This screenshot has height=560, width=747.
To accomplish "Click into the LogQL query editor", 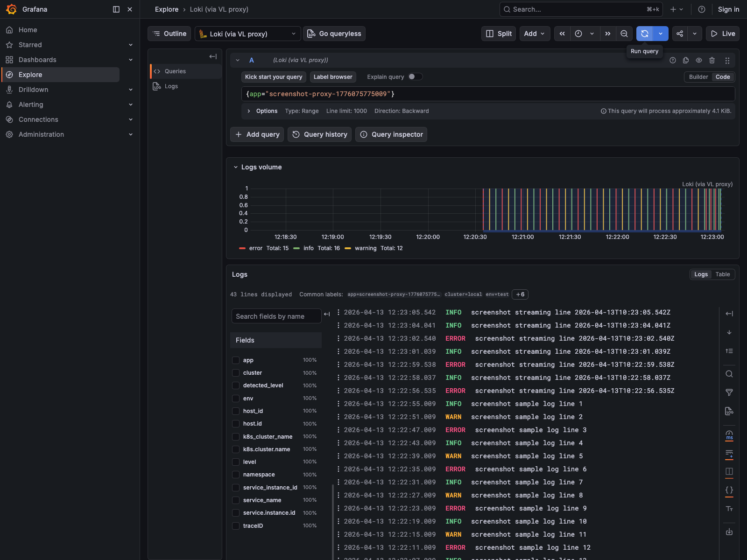I will (x=488, y=94).
